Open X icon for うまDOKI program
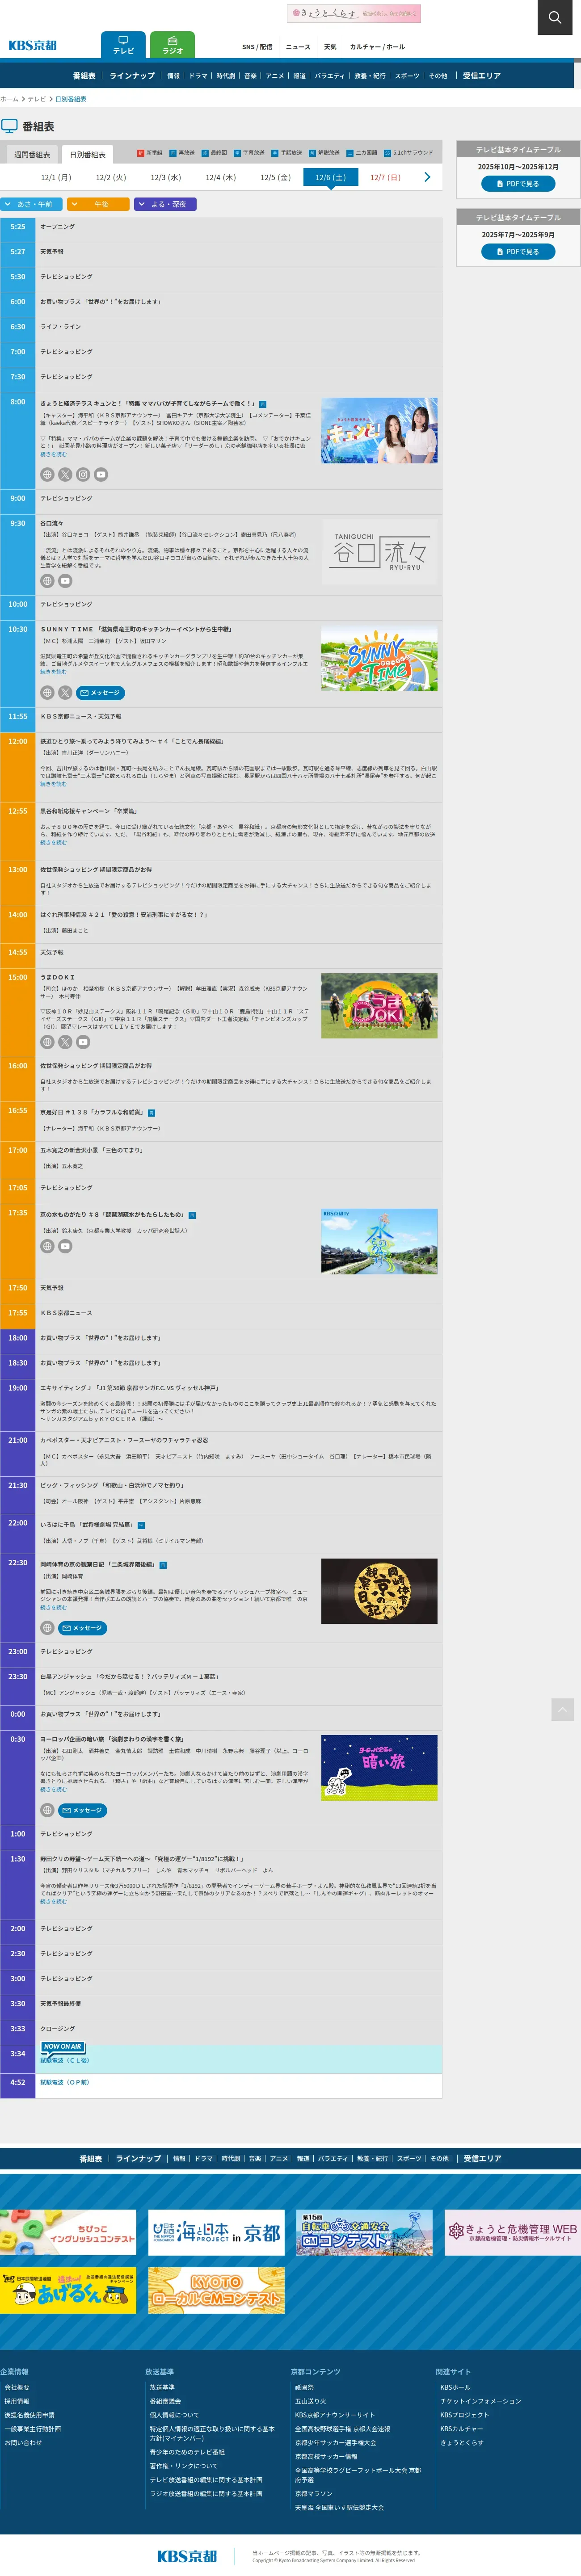Screen dimensions: 581x2576 [x=65, y=1042]
